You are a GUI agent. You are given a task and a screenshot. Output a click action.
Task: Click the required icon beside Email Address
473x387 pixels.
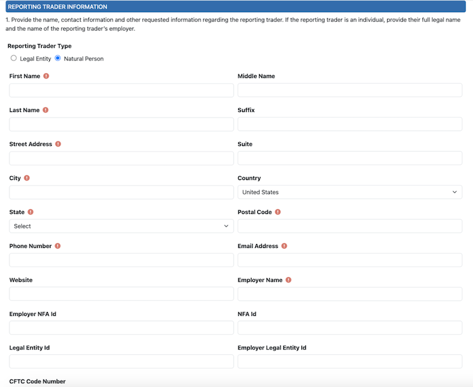pyautogui.click(x=284, y=246)
